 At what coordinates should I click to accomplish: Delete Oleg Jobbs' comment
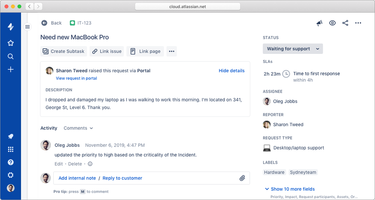75,164
